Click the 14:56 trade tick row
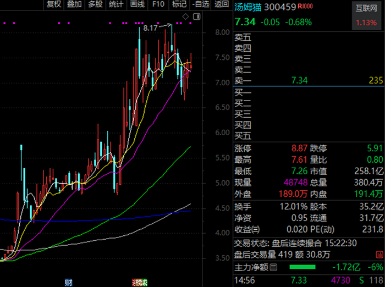The image size is (385, 287). pyautogui.click(x=309, y=280)
